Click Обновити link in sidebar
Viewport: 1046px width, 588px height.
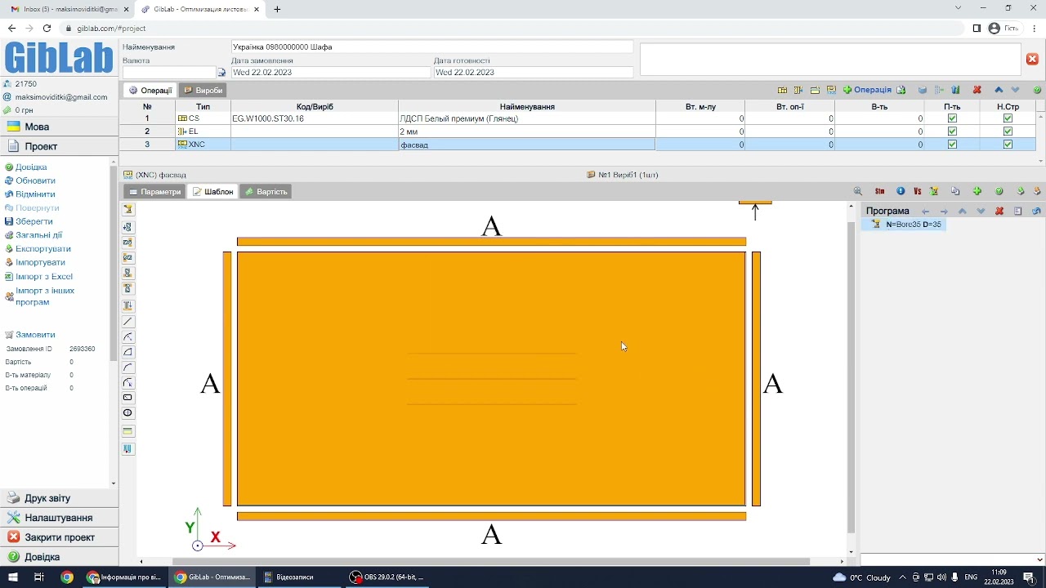(x=35, y=180)
